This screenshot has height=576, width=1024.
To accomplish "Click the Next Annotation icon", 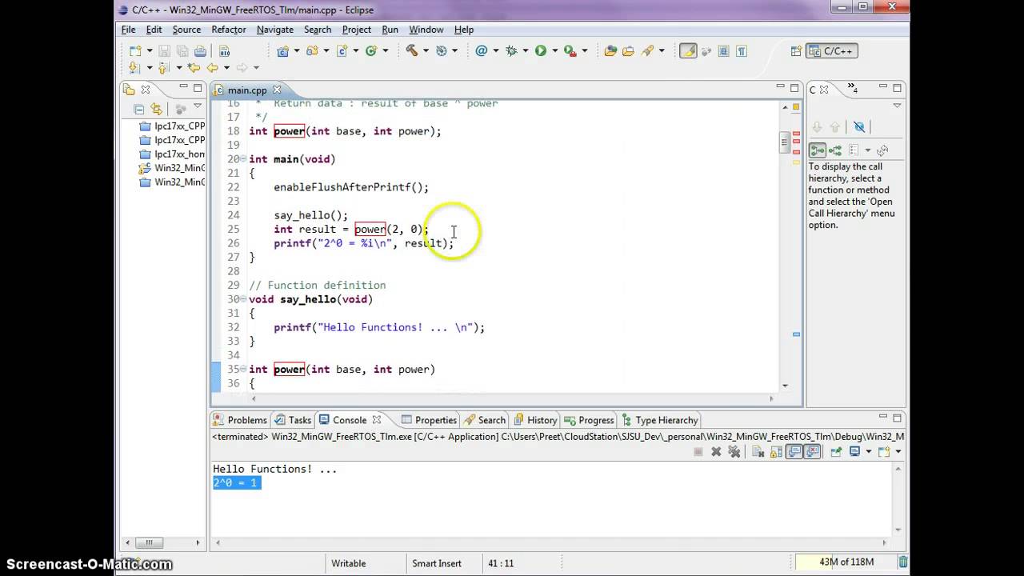I will pos(134,68).
